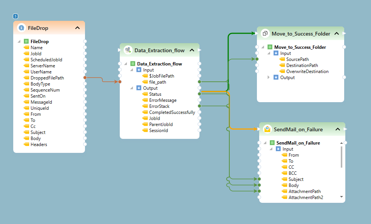Click the blue Output icon in Move_to_Success_Folder
The height and width of the screenshot is (224, 371).
coord(276,77)
